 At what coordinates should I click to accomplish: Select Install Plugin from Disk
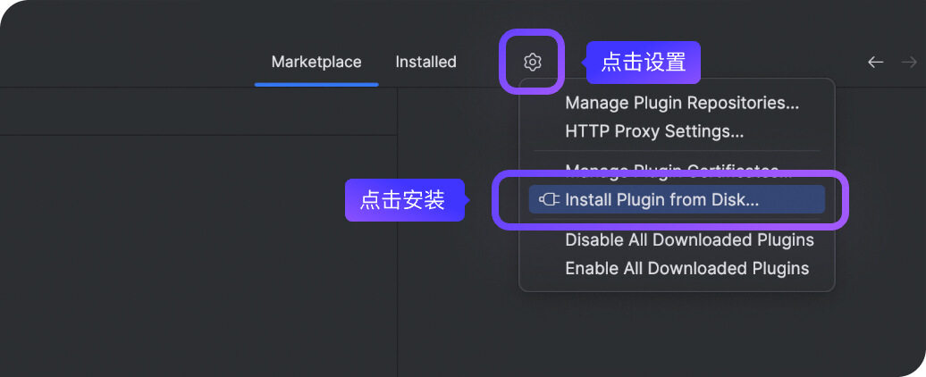(661, 200)
